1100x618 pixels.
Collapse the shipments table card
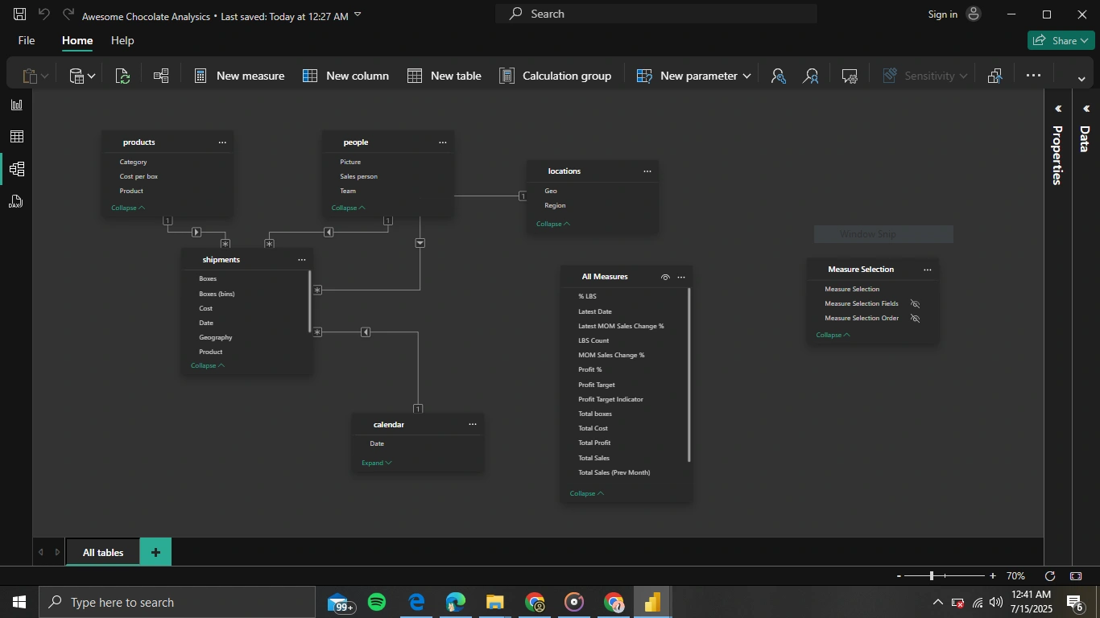(207, 365)
